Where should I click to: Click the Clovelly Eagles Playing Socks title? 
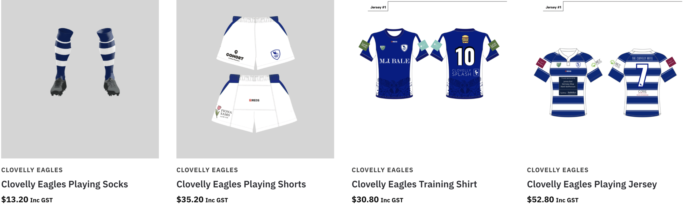[65, 184]
